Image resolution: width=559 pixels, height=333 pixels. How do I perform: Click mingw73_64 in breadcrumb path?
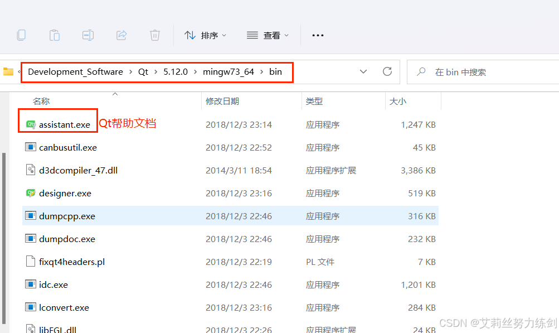tap(228, 72)
